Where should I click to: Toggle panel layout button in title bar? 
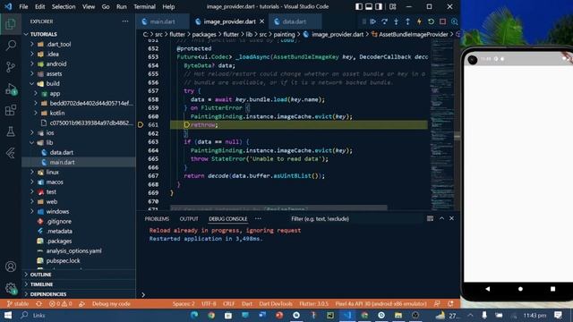369,6
